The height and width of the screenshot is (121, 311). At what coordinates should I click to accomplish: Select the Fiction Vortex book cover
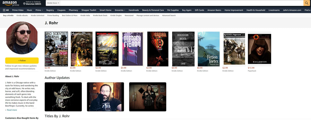(x=208, y=49)
